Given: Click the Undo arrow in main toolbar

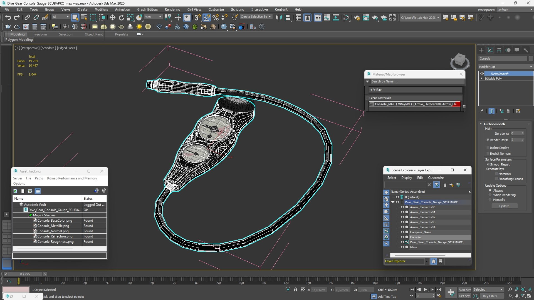Looking at the screenshot, I should [x=8, y=17].
